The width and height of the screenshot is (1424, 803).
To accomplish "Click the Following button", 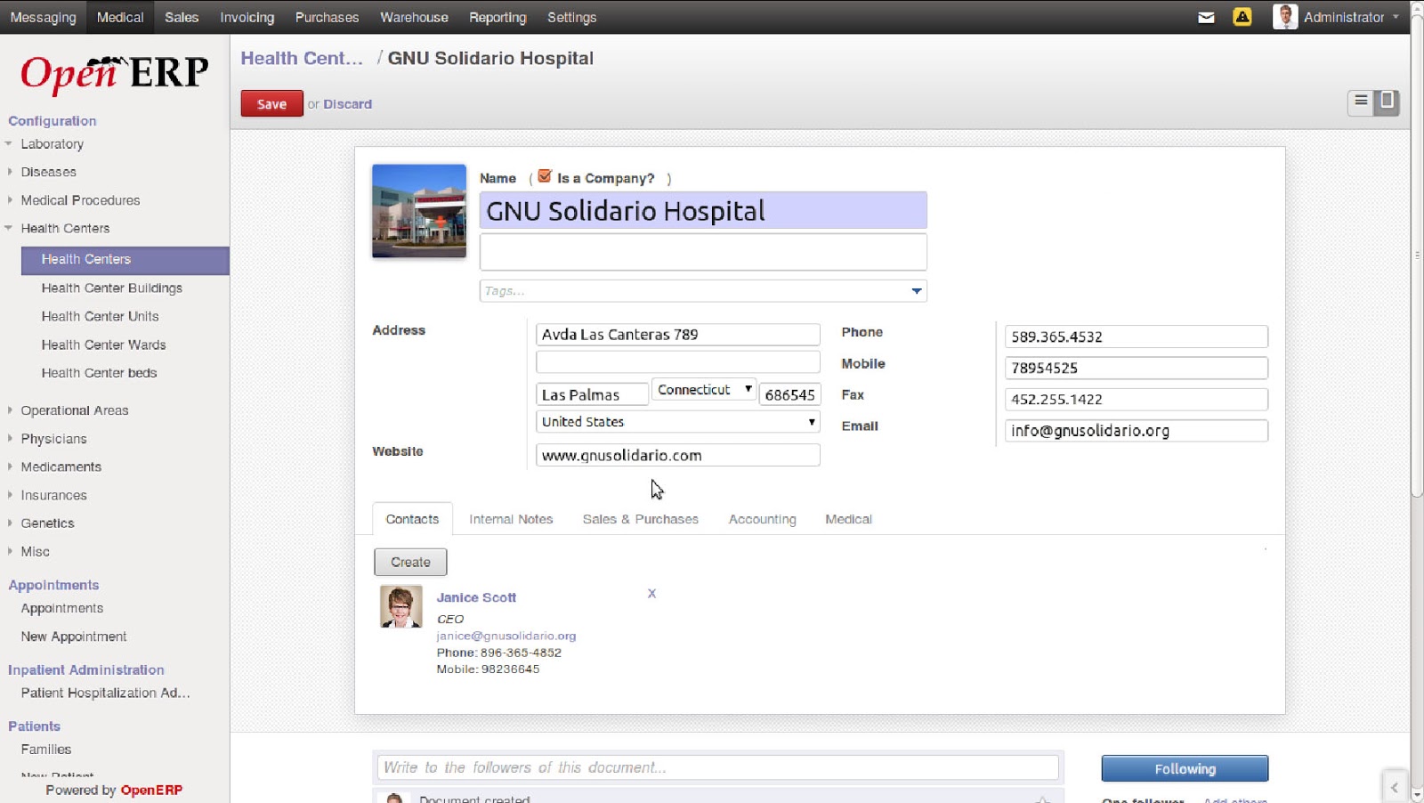I will point(1185,768).
